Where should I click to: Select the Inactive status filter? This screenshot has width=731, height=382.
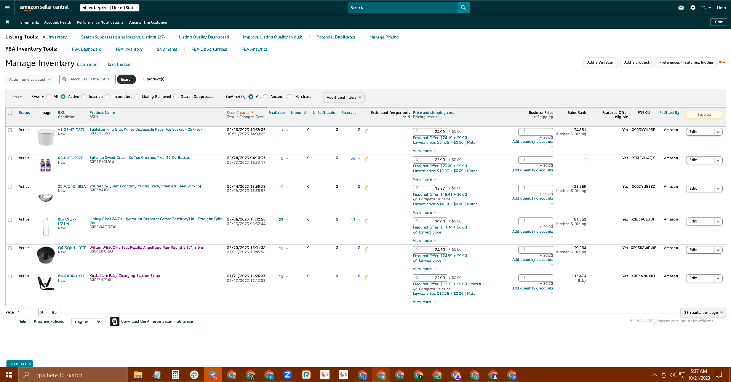coord(84,97)
